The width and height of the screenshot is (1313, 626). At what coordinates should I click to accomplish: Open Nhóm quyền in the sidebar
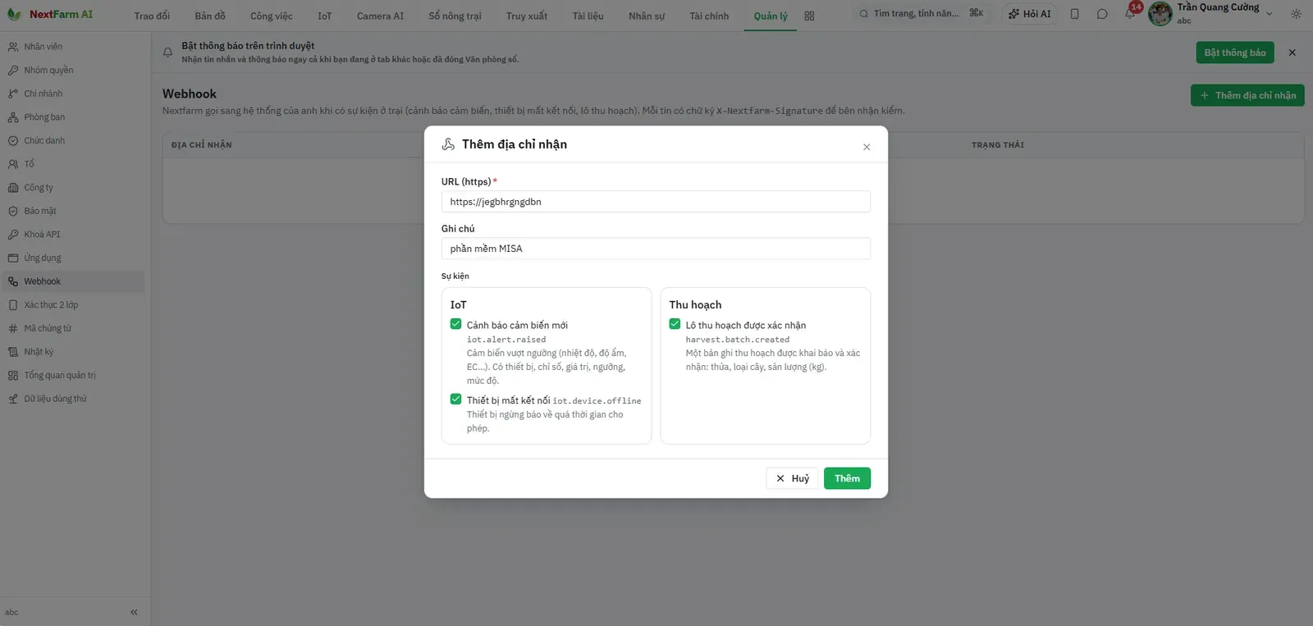pos(74,71)
